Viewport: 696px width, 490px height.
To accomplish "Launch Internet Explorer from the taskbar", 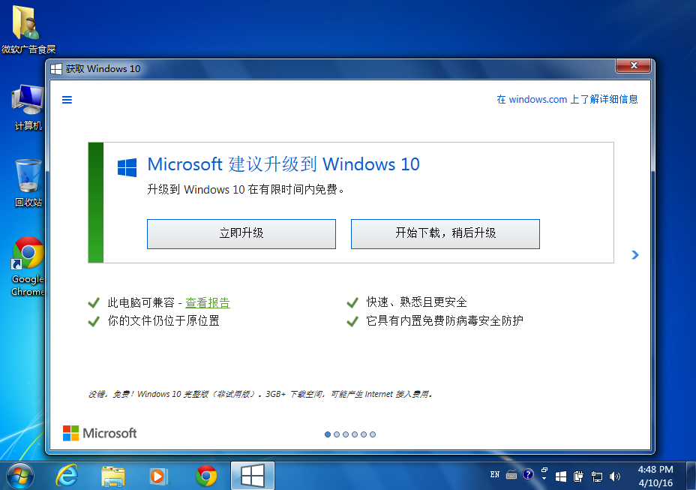I will pyautogui.click(x=67, y=476).
